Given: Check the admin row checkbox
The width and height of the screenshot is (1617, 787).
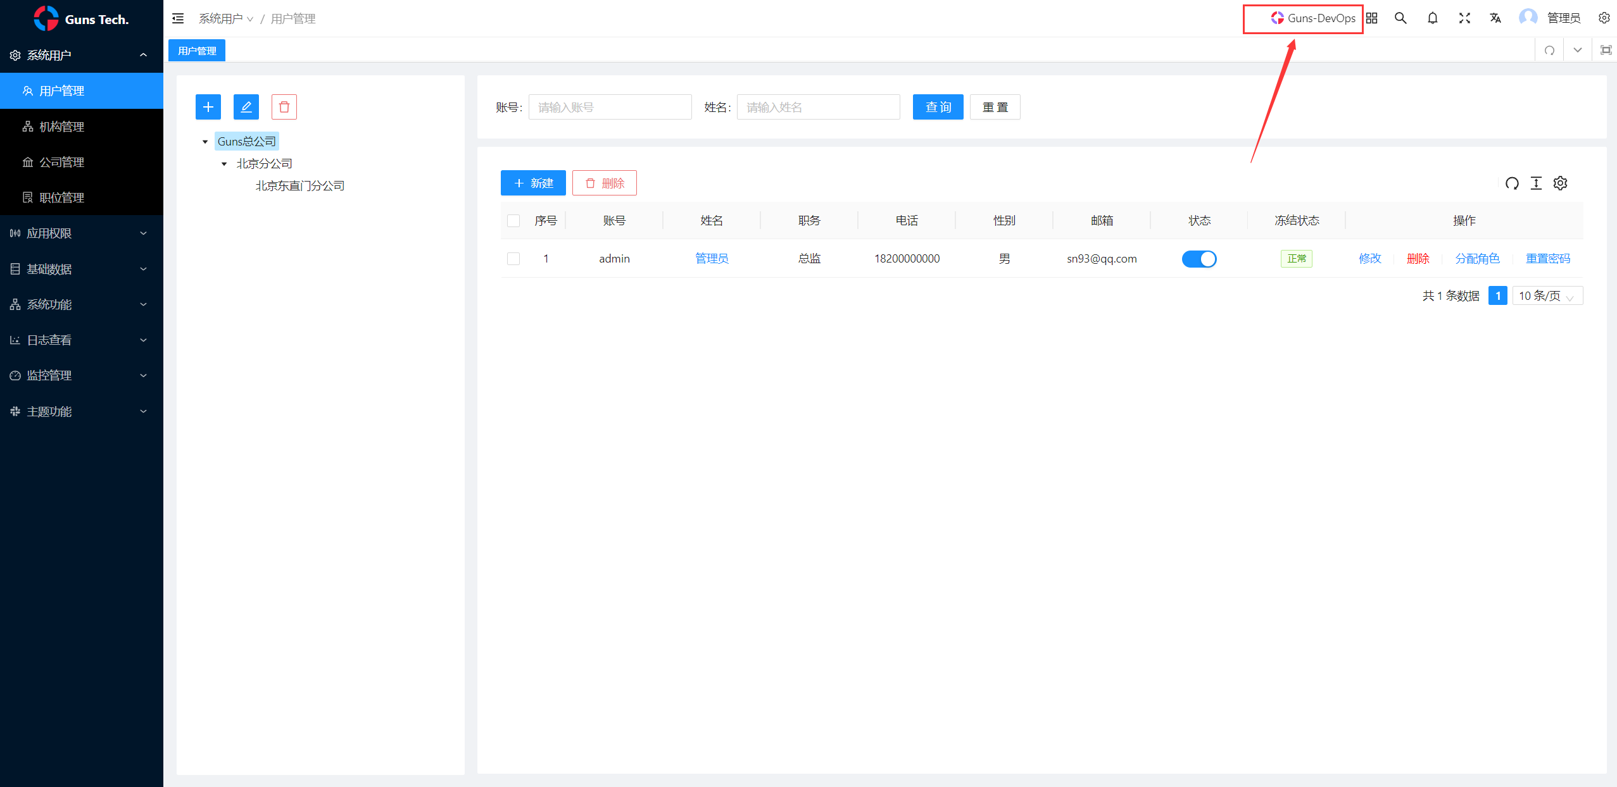Looking at the screenshot, I should coord(513,259).
